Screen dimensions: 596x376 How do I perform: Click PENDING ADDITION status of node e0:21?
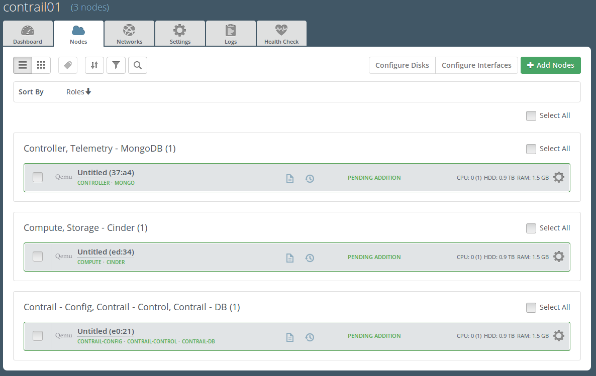(374, 336)
